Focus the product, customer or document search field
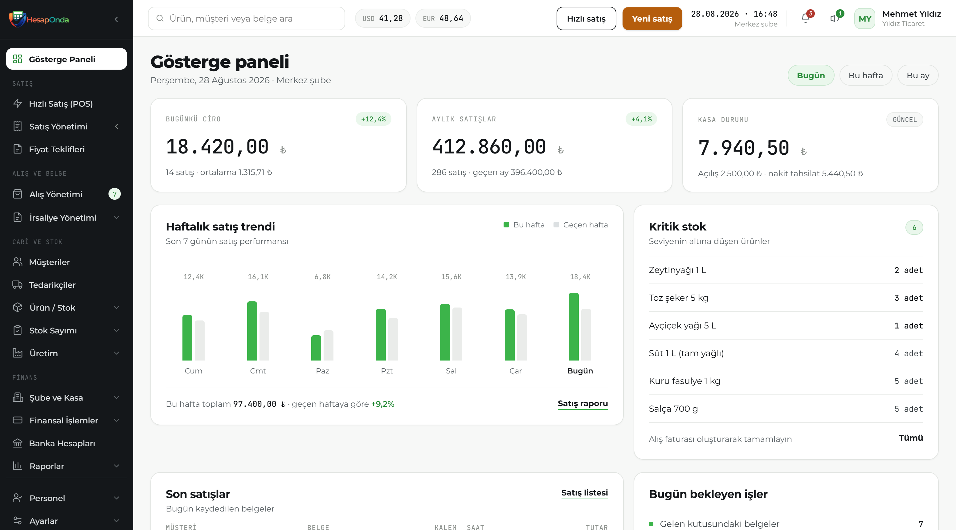956x530 pixels. click(x=247, y=18)
